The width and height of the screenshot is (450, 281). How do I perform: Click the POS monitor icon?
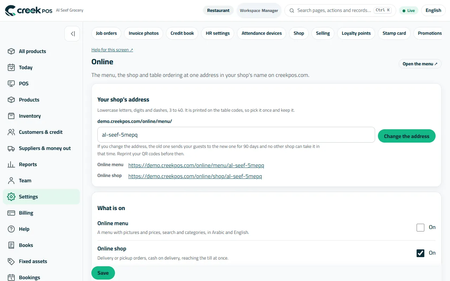tap(11, 84)
